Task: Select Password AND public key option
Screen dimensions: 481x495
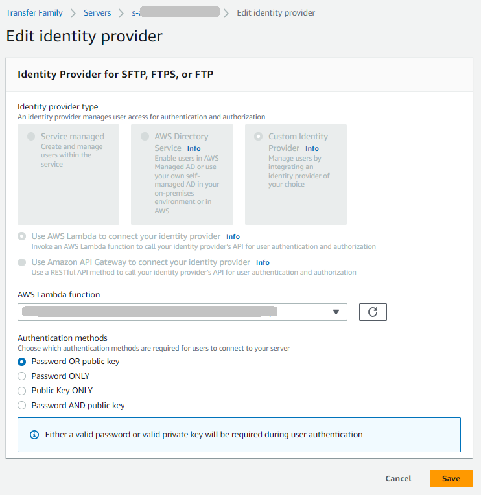Action: 22,406
